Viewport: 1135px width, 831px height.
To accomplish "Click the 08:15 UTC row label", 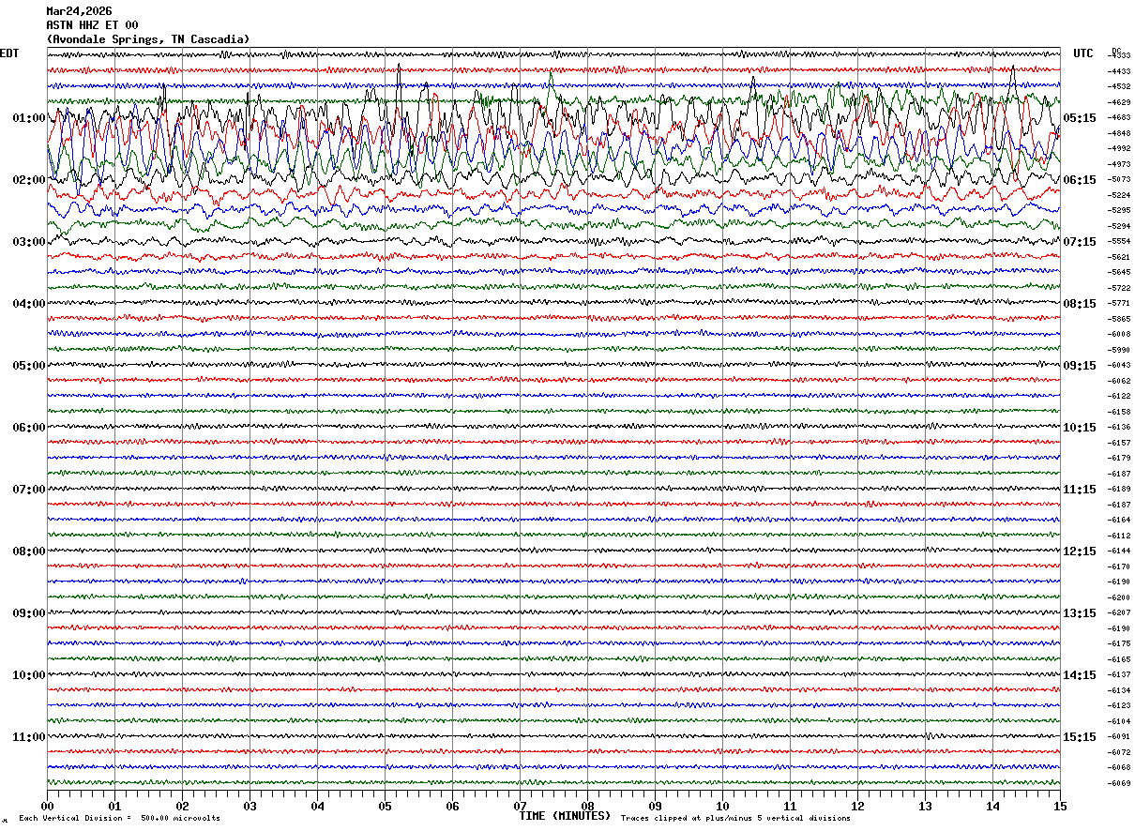I will [1080, 304].
